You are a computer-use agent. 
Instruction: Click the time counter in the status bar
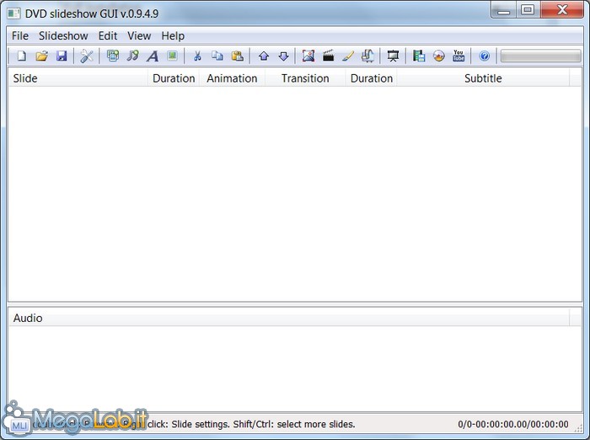point(512,425)
